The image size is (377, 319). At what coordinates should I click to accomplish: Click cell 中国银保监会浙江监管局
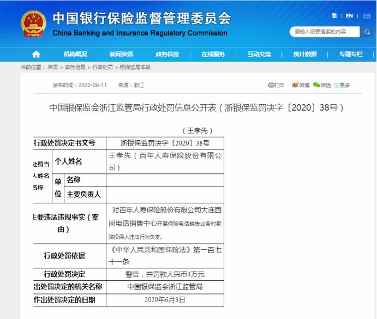(x=165, y=287)
